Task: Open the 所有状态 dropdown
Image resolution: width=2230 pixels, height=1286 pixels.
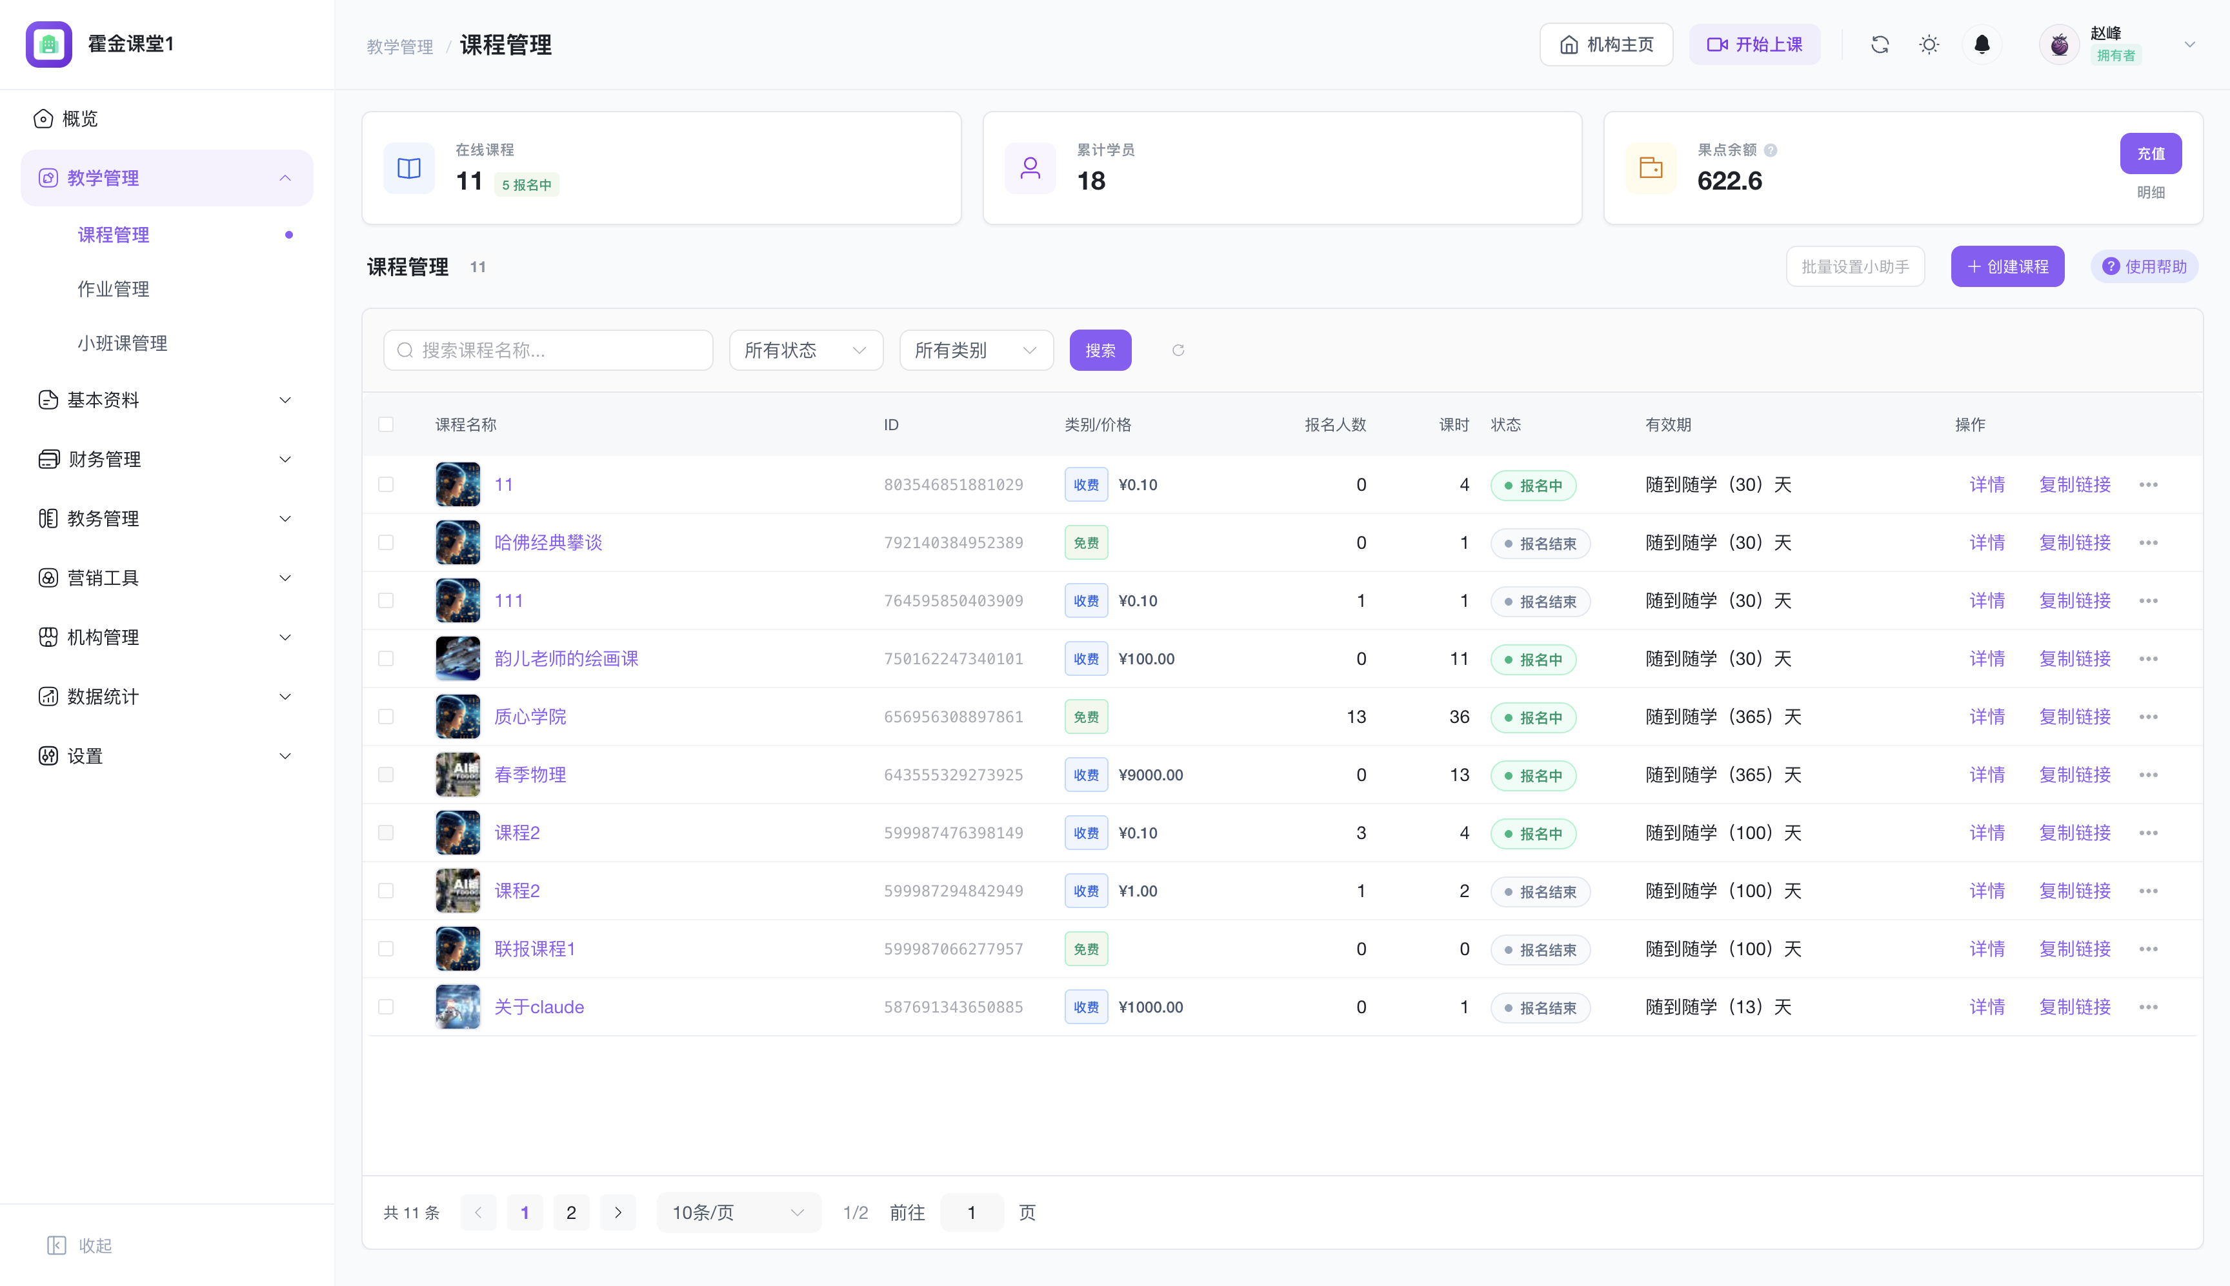Action: [x=806, y=351]
